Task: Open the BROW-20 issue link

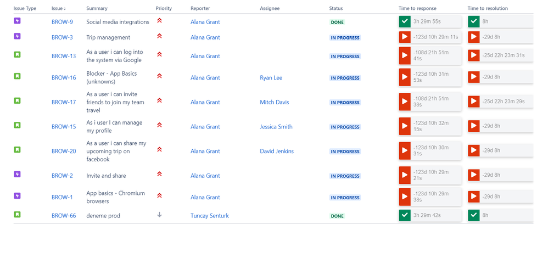Action: click(64, 151)
